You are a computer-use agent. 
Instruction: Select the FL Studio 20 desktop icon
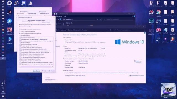(173, 40)
